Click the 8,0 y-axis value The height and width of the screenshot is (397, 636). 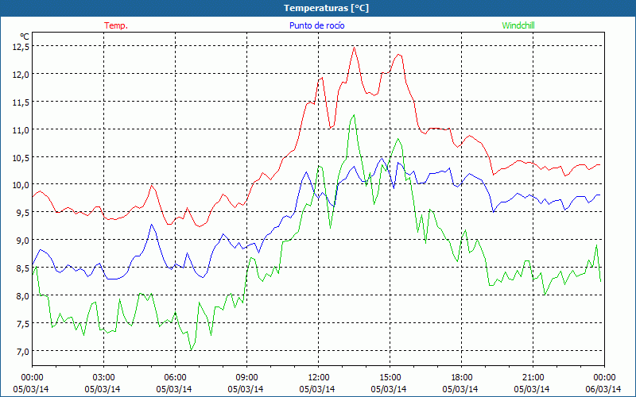[23, 295]
